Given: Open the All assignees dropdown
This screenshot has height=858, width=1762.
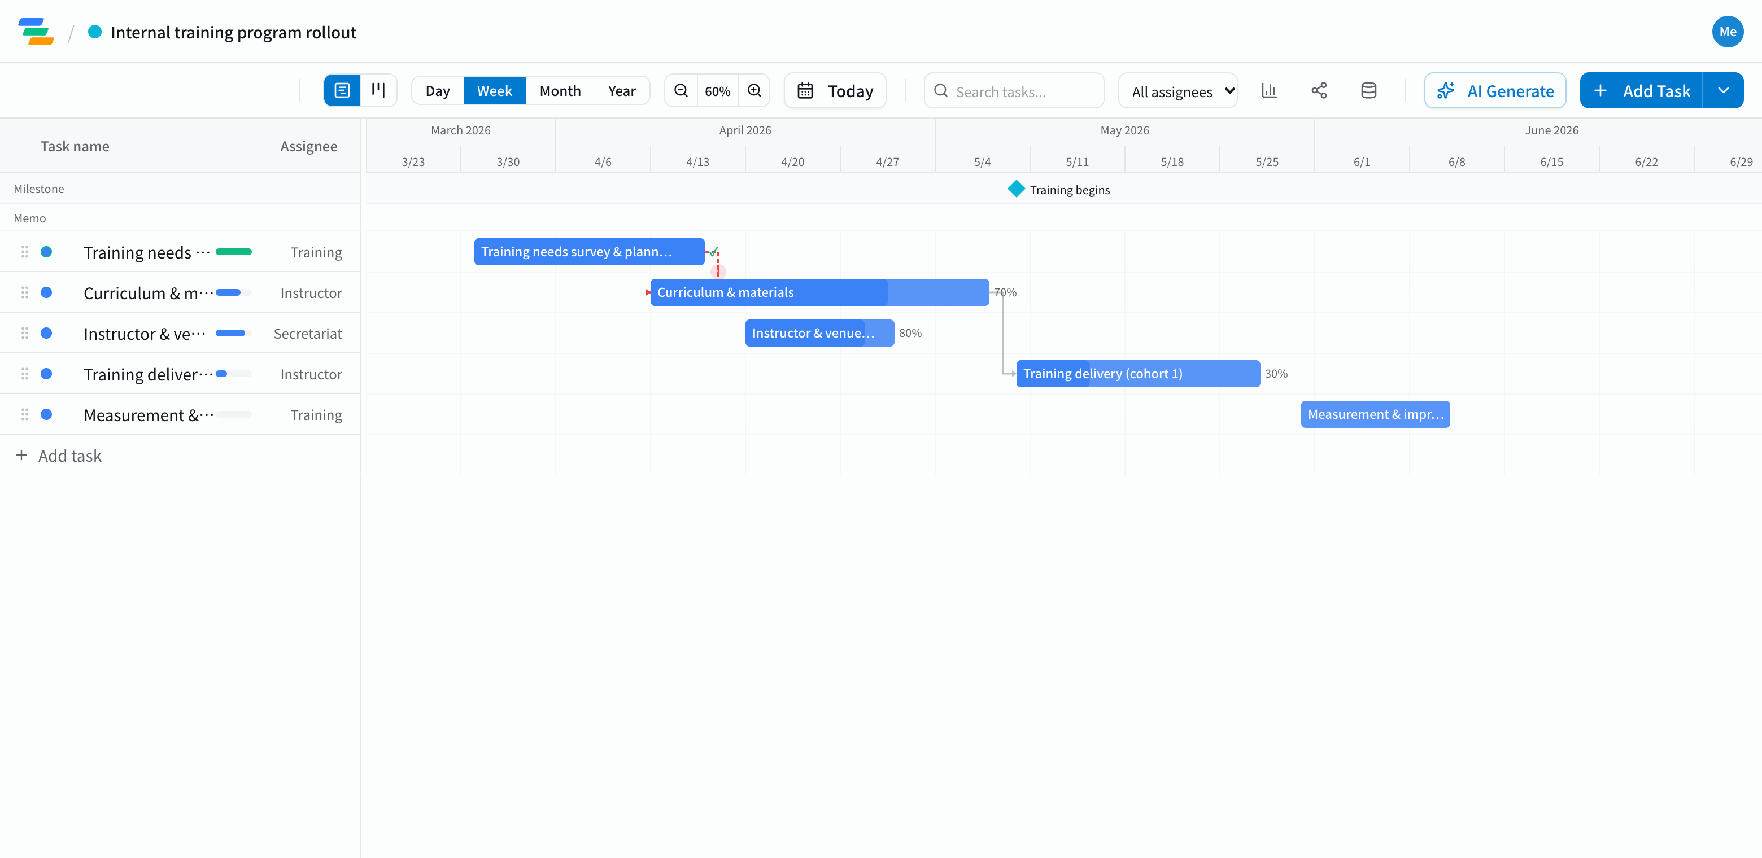Looking at the screenshot, I should tap(1179, 91).
